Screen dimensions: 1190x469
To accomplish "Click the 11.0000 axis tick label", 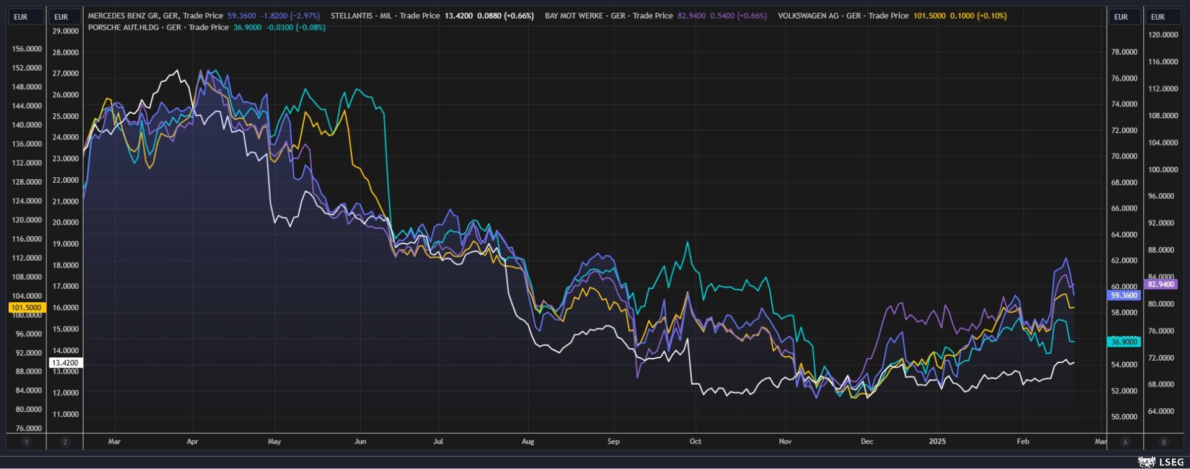I will [x=66, y=414].
